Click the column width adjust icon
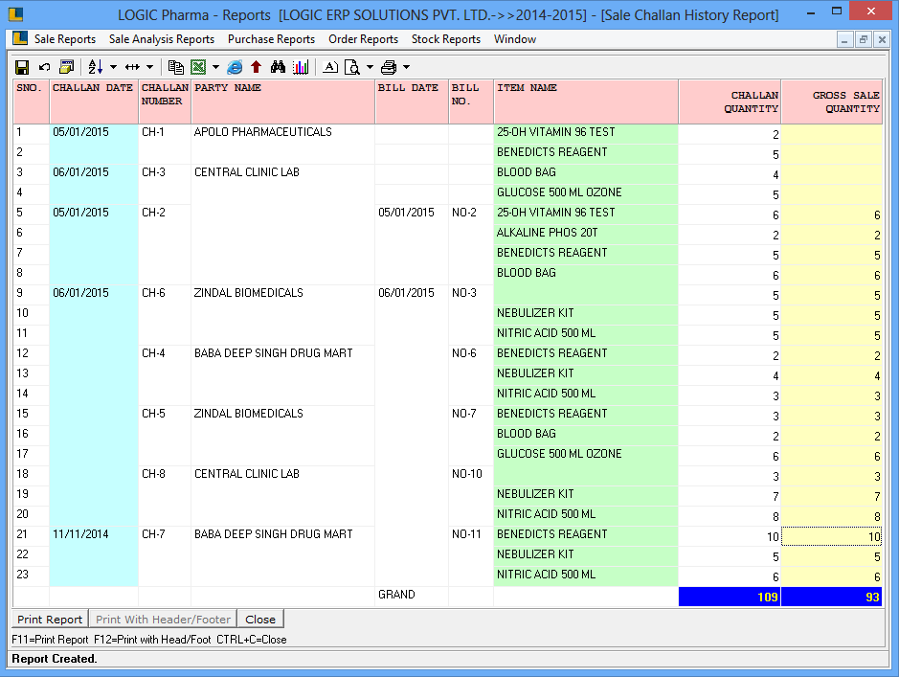Viewport: 899px width, 677px height. point(132,67)
